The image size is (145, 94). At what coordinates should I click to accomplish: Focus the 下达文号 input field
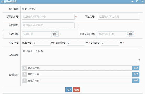click(x=119, y=17)
